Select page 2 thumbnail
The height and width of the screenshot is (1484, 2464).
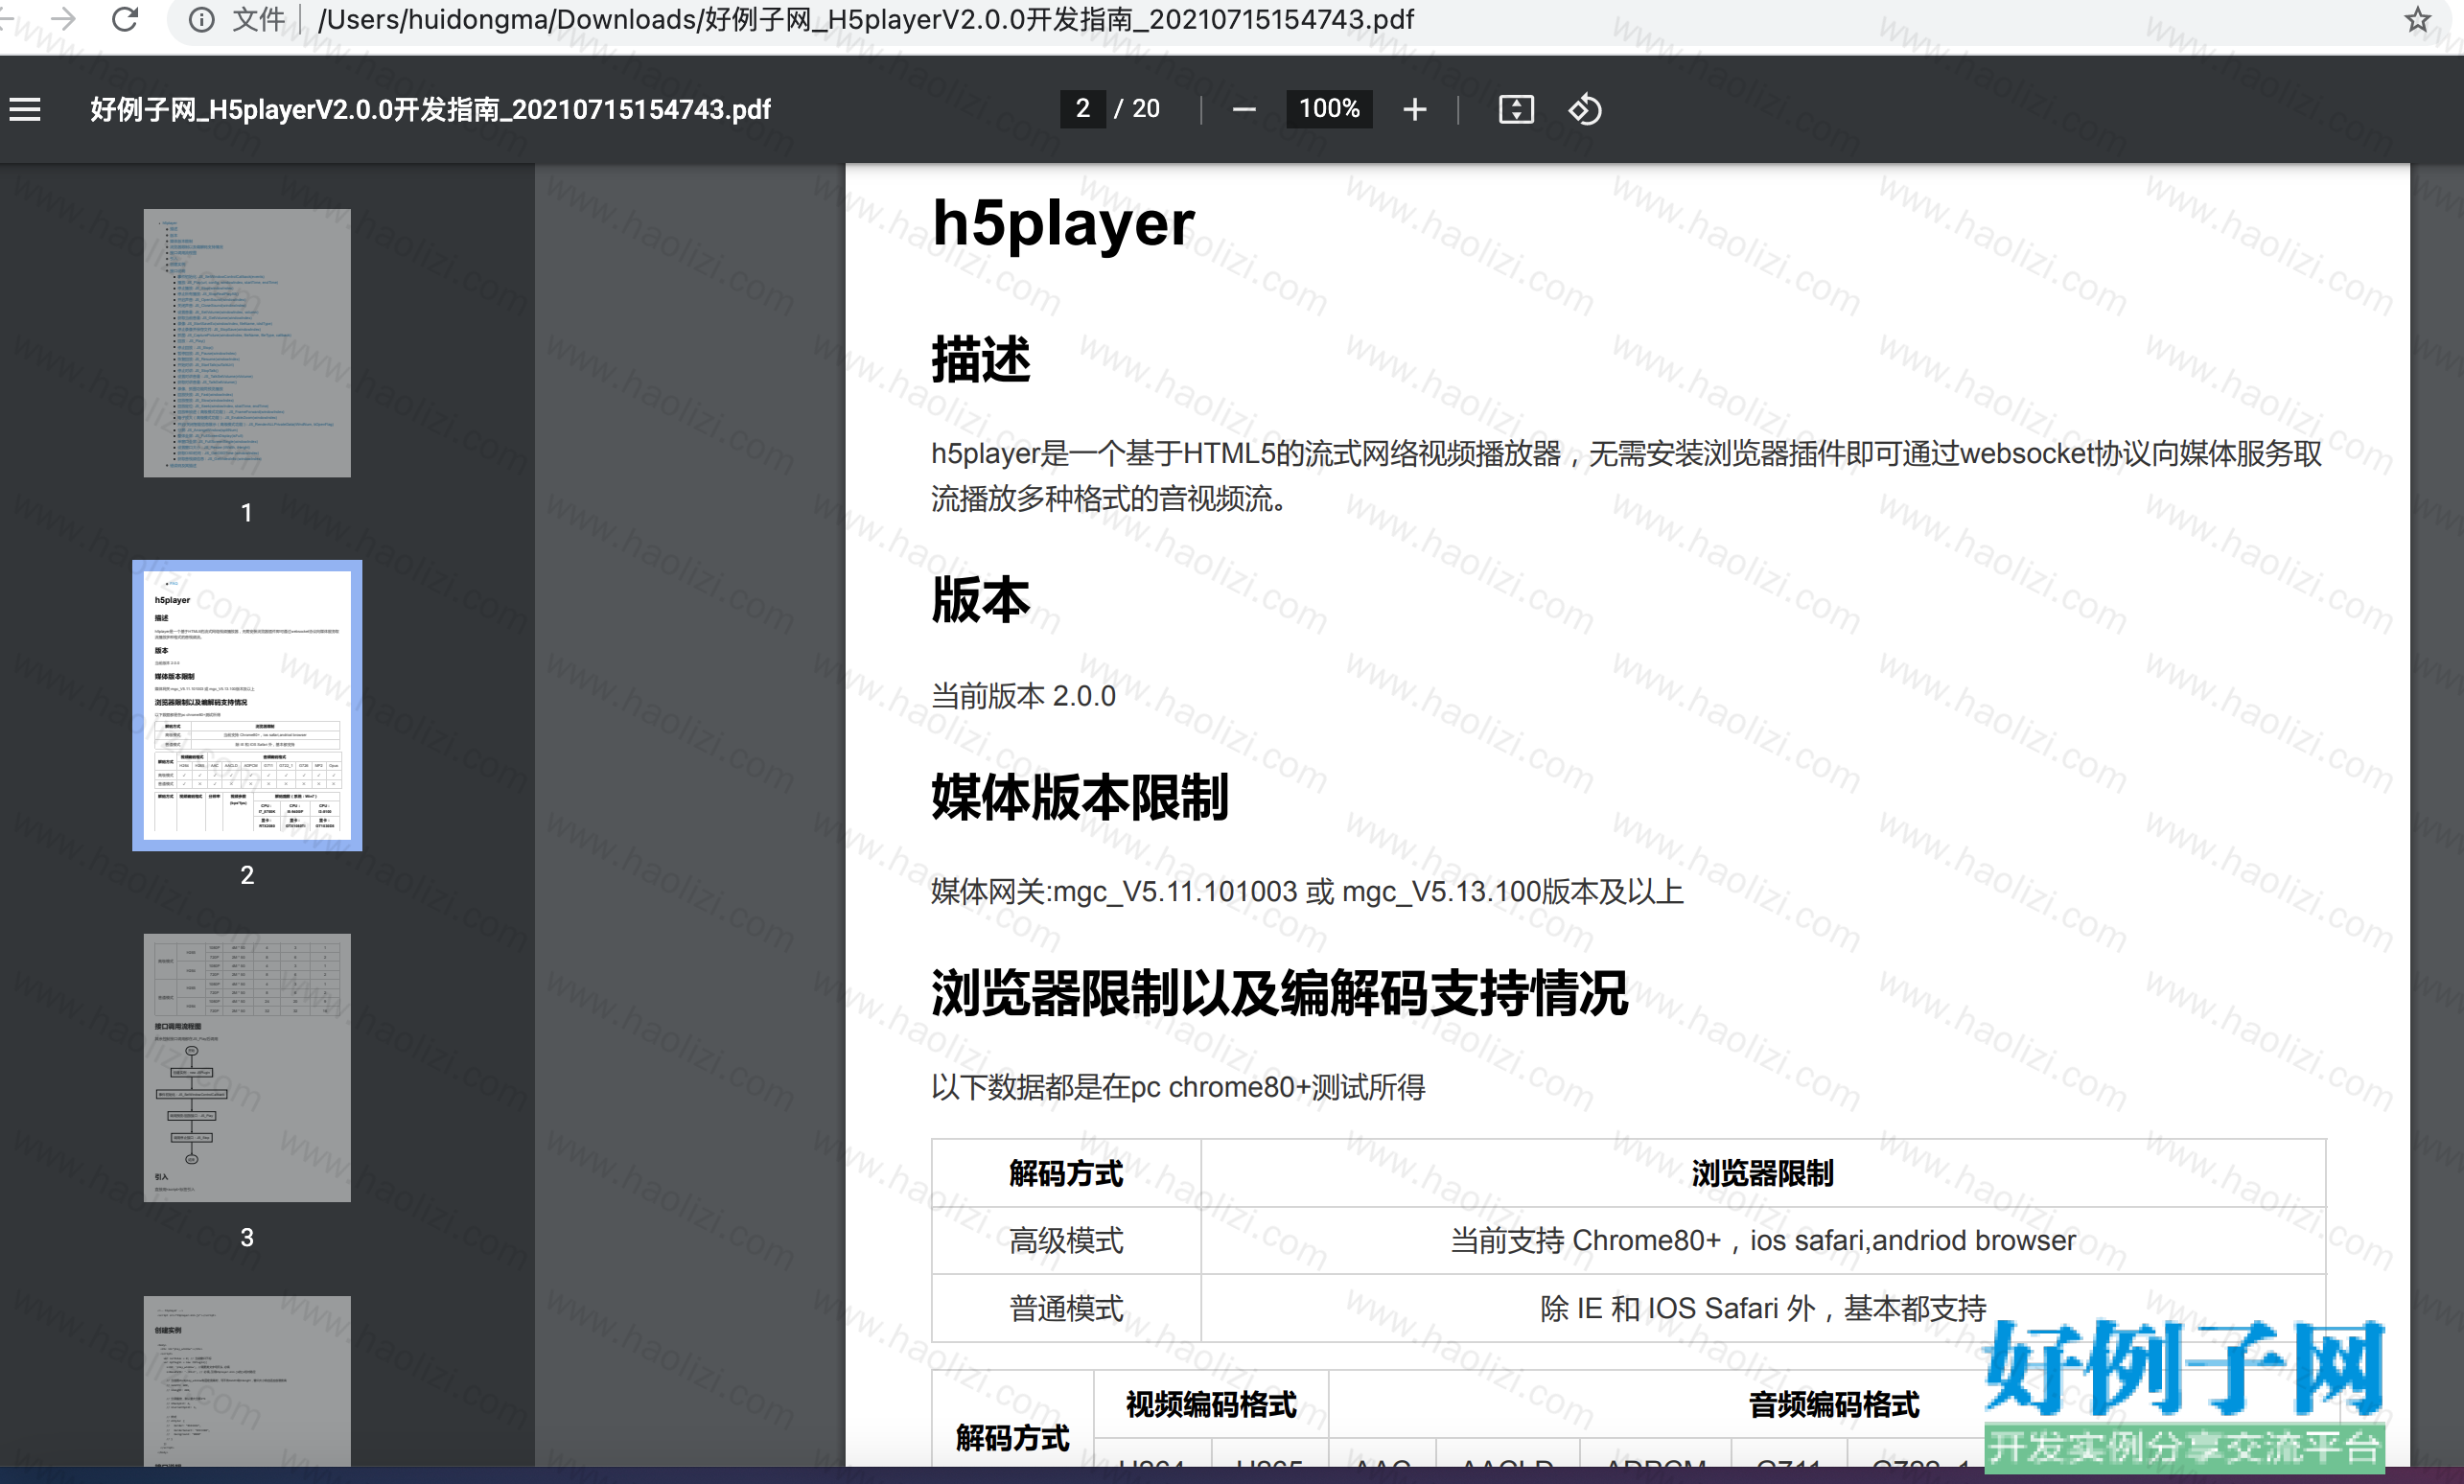tap(247, 705)
